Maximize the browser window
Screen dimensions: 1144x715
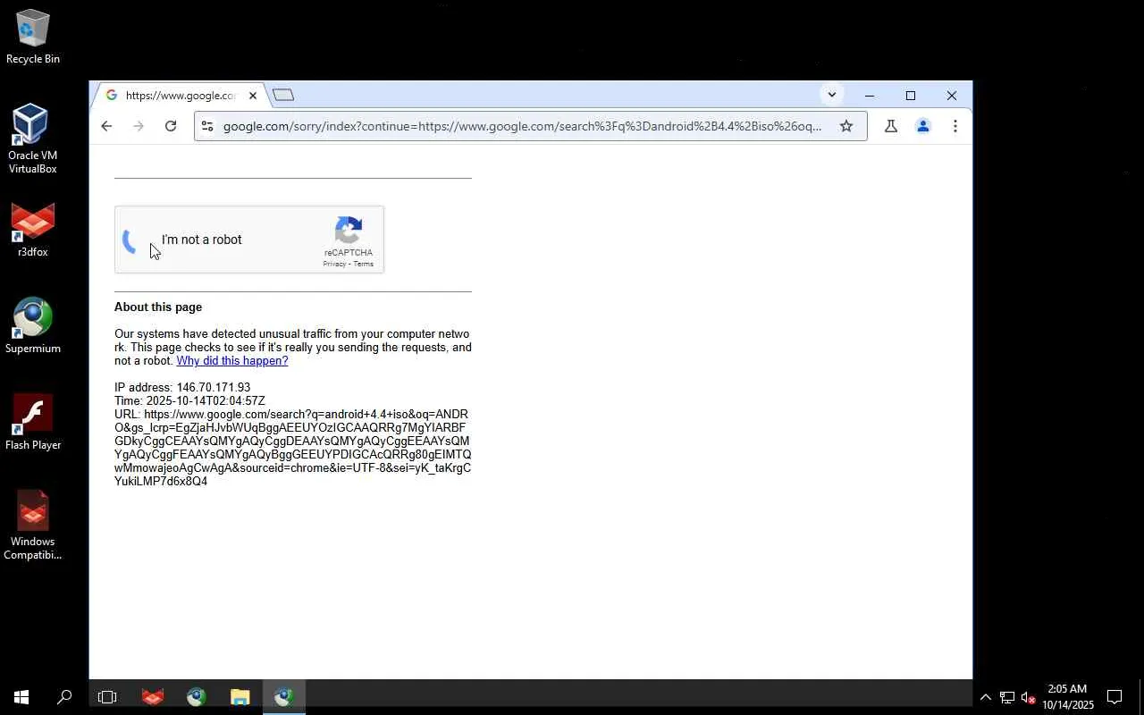(x=911, y=96)
